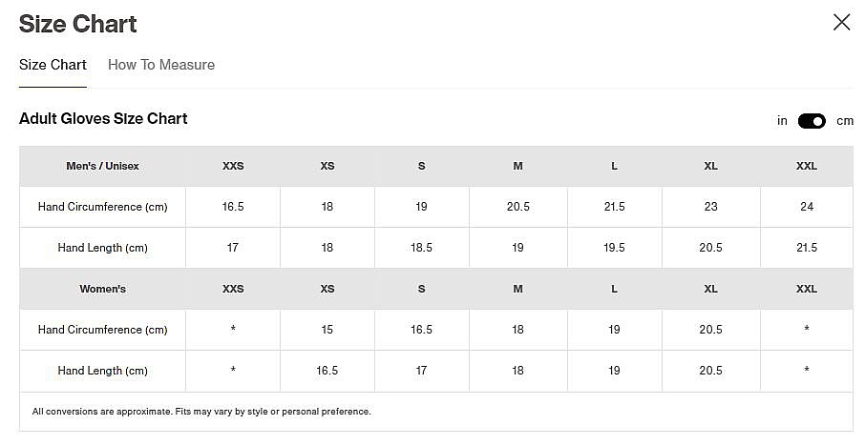Viewport: 865px width, 445px height.
Task: Click Men's S hand length 18.5 cell
Action: point(421,248)
